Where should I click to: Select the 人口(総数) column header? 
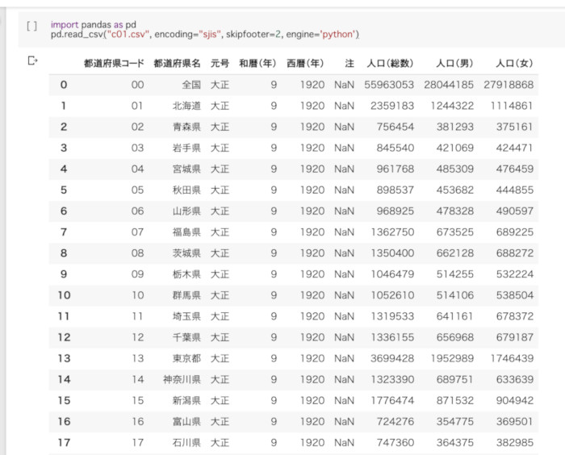(390, 64)
